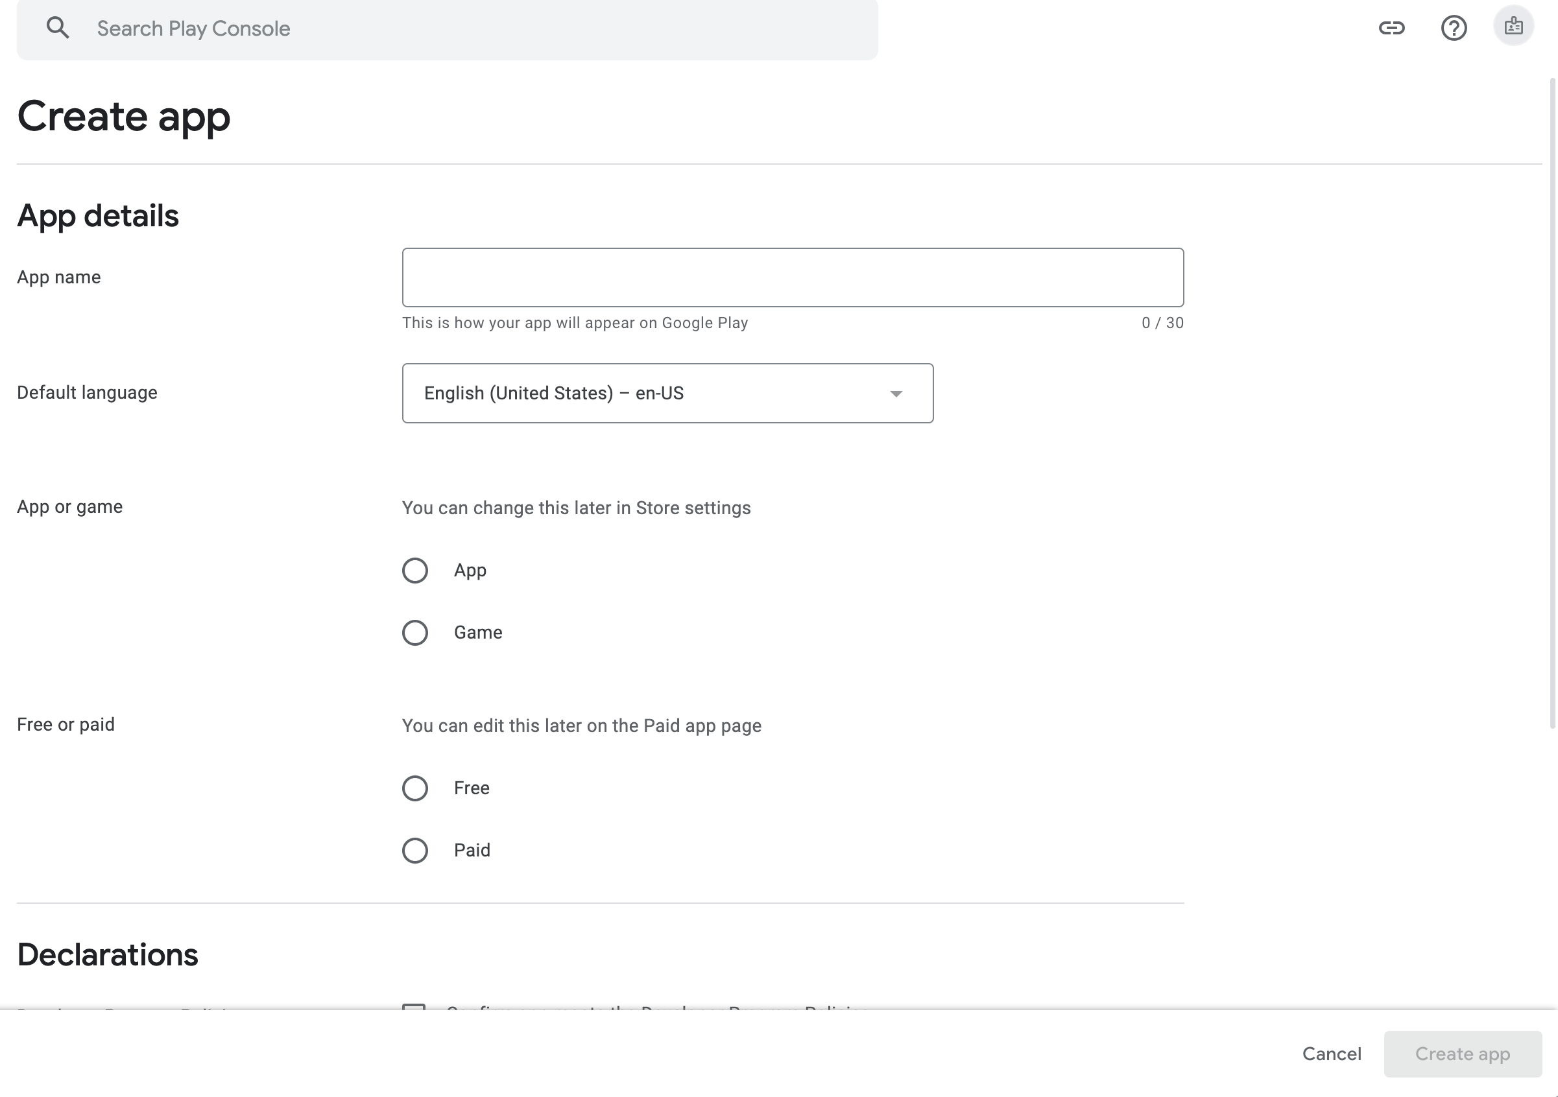Click the magnifying glass search icon
This screenshot has height=1097, width=1558.
pos(58,28)
